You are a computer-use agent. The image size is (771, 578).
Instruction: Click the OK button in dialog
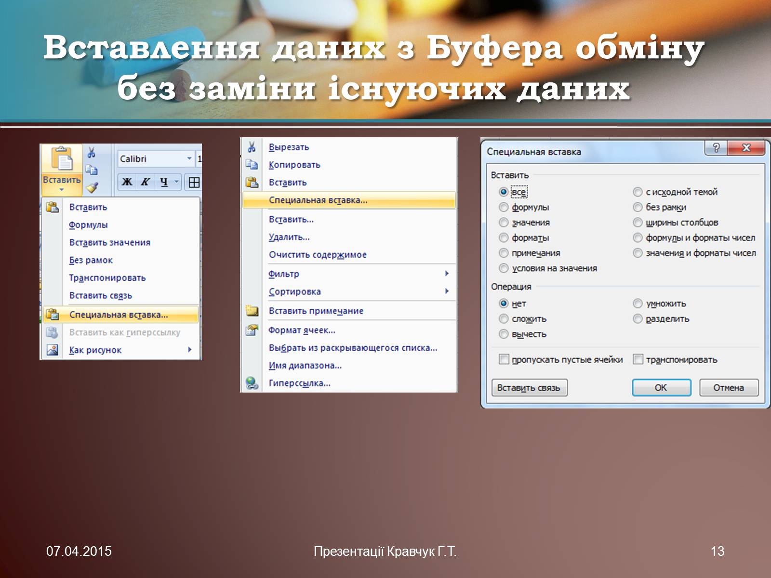coord(661,388)
